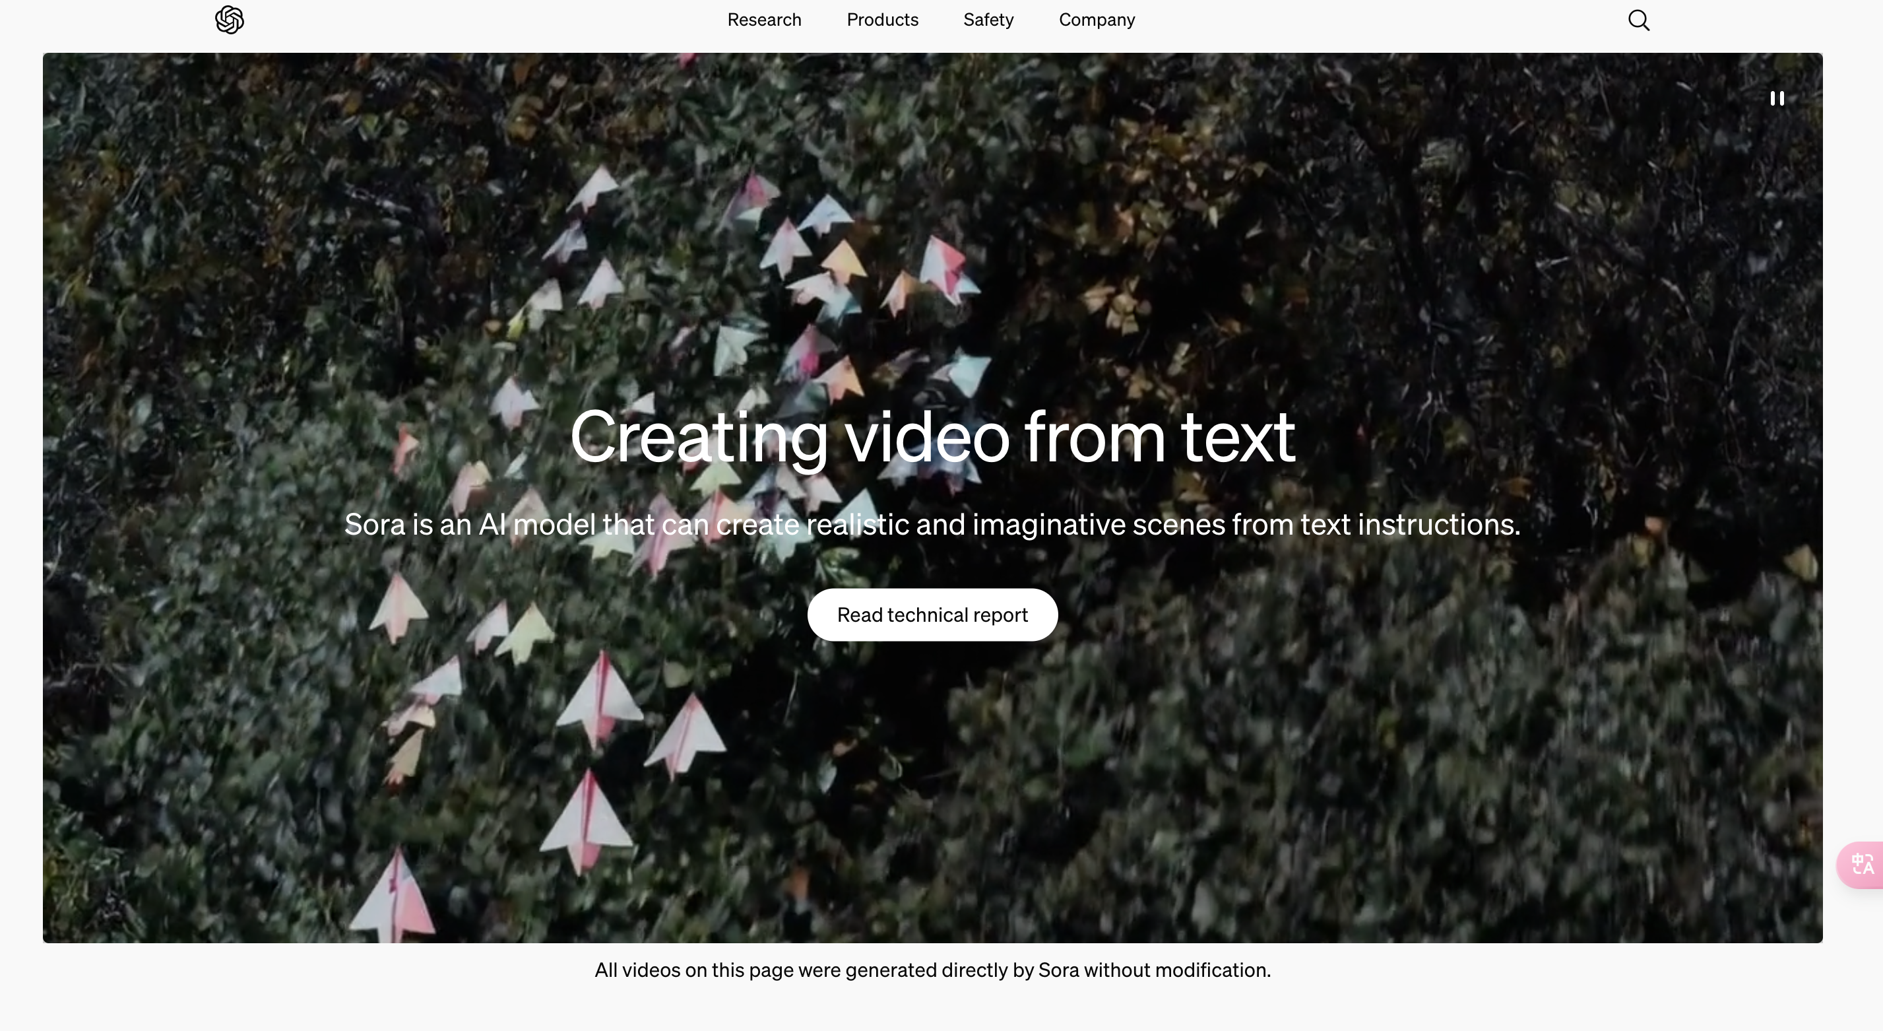Image resolution: width=1883 pixels, height=1031 pixels.
Task: Click the Read technical report button
Action: pyautogui.click(x=932, y=615)
